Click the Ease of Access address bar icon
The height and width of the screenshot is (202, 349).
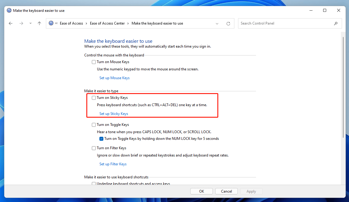[51, 23]
